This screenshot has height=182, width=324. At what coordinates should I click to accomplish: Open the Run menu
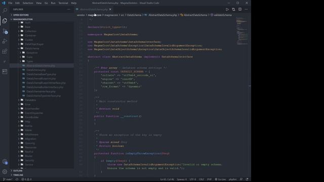point(53,3)
